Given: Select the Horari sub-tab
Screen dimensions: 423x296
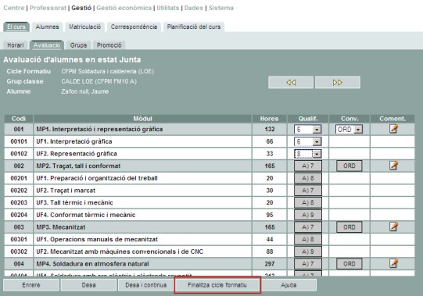Looking at the screenshot, I should click(x=16, y=45).
